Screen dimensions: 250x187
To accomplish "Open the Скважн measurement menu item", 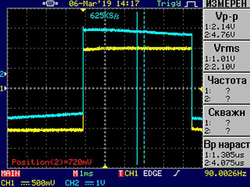I will tap(227, 120).
